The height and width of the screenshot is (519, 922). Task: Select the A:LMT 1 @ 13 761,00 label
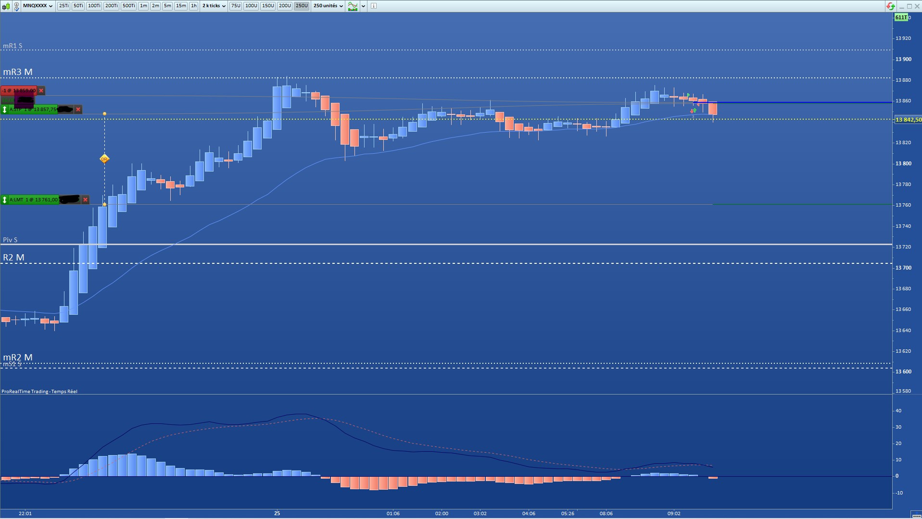(34, 199)
